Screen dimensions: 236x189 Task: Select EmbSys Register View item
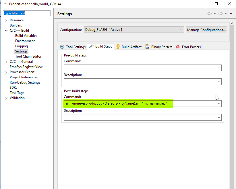click(x=26, y=67)
